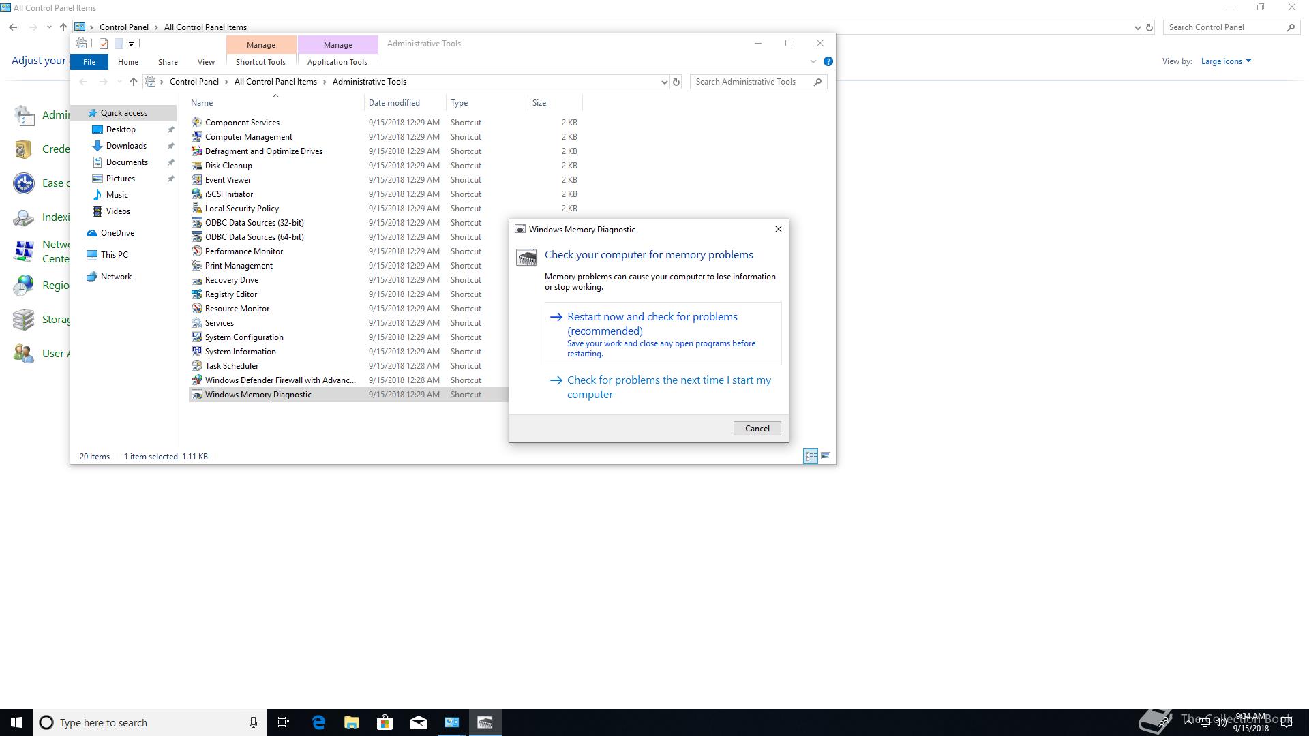Open Network in the navigation pane
The height and width of the screenshot is (736, 1309).
pos(116,277)
